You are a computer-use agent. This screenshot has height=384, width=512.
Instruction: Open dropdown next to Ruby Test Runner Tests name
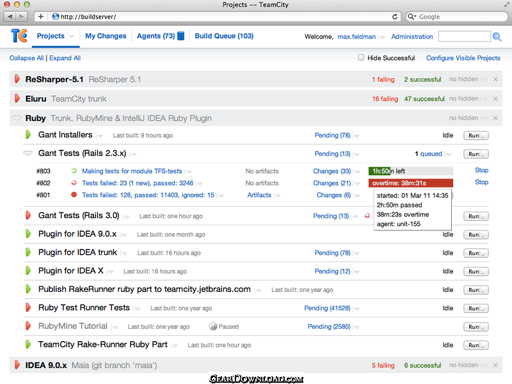tap(138, 308)
